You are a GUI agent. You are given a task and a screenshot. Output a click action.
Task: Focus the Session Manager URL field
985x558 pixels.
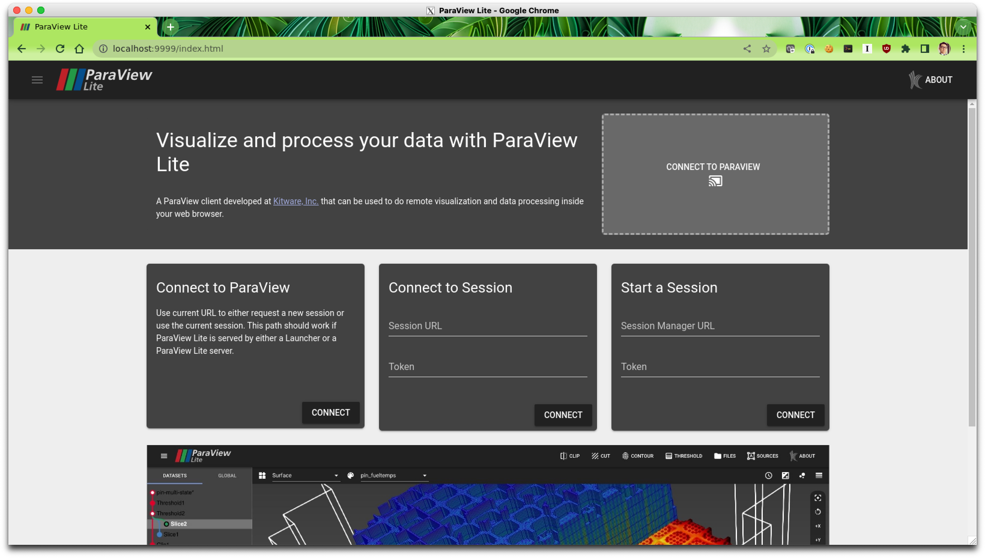720,326
